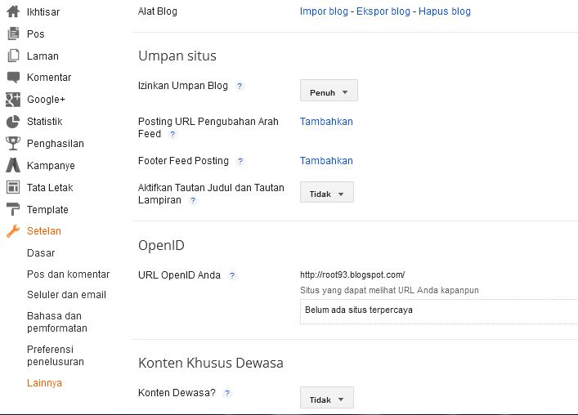This screenshot has width=578, height=415.
Task: Click help icon next to Izinkan Umpan Blog
Action: point(240,86)
